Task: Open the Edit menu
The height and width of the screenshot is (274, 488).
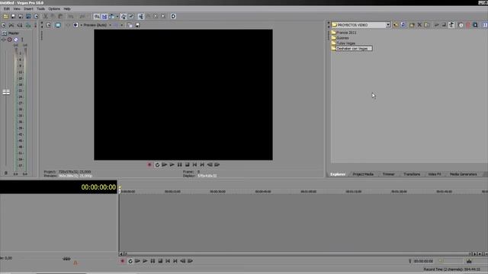Action: coord(7,8)
